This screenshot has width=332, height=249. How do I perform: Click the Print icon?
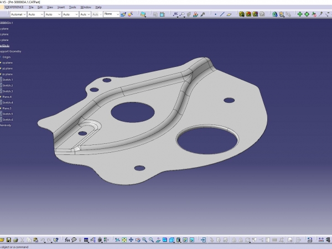[x=15, y=240]
